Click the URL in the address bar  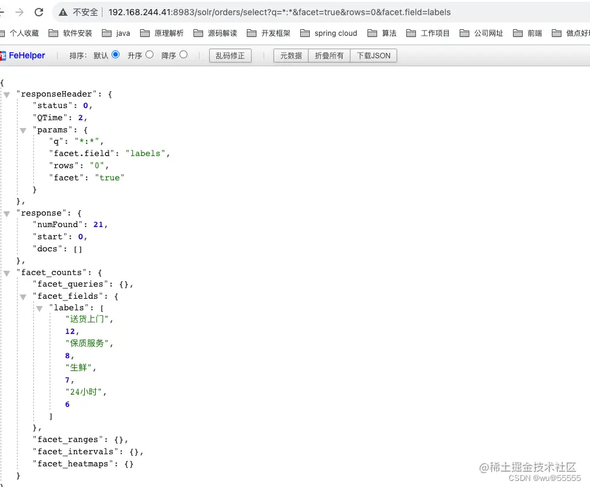(x=279, y=12)
